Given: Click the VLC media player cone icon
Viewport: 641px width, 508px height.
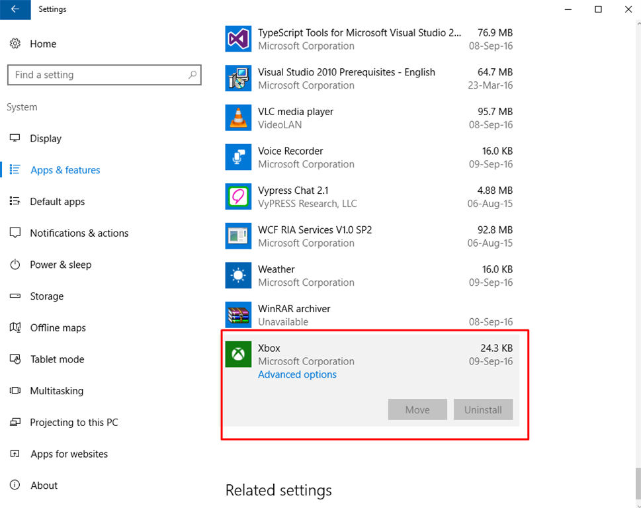Looking at the screenshot, I should (x=238, y=118).
